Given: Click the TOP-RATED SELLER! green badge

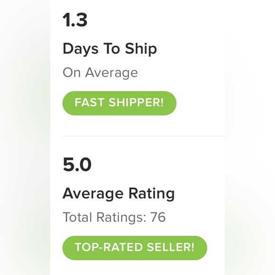Looking at the screenshot, I should tap(135, 248).
